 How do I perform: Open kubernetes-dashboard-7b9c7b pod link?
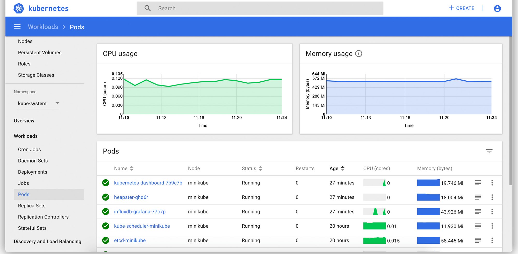click(x=148, y=183)
